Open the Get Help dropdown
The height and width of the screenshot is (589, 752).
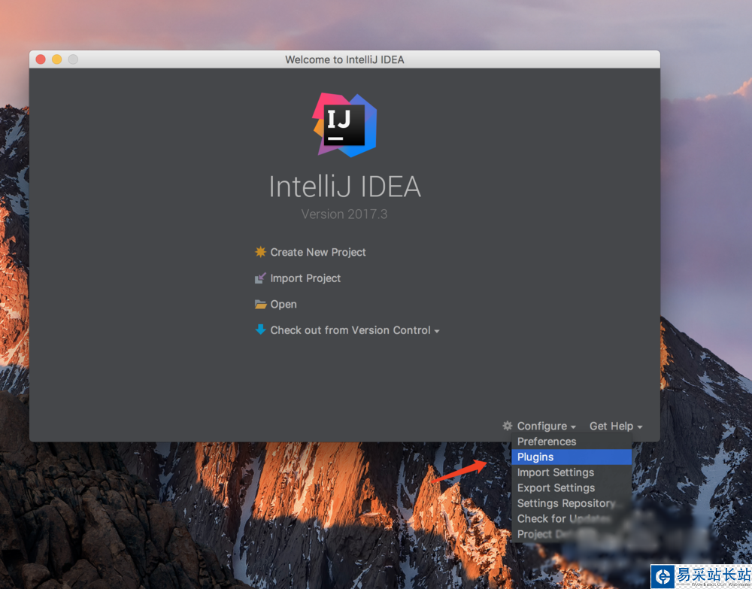click(616, 426)
